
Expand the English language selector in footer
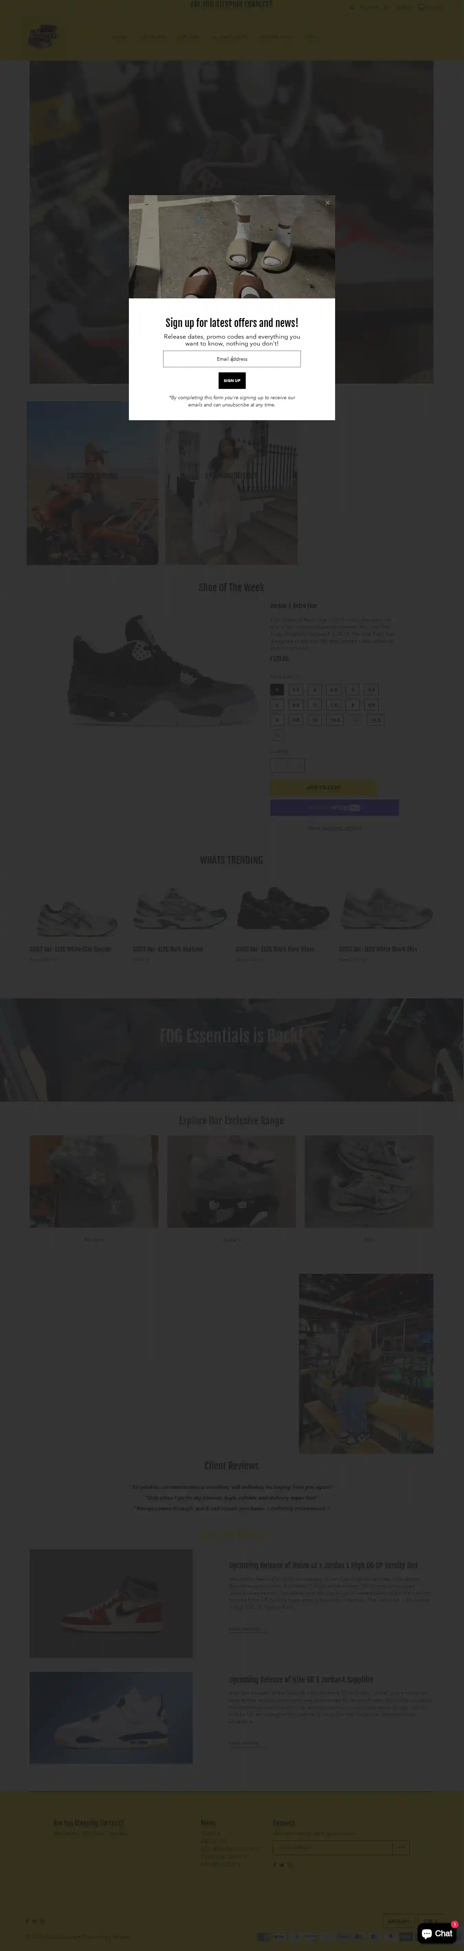398,1921
